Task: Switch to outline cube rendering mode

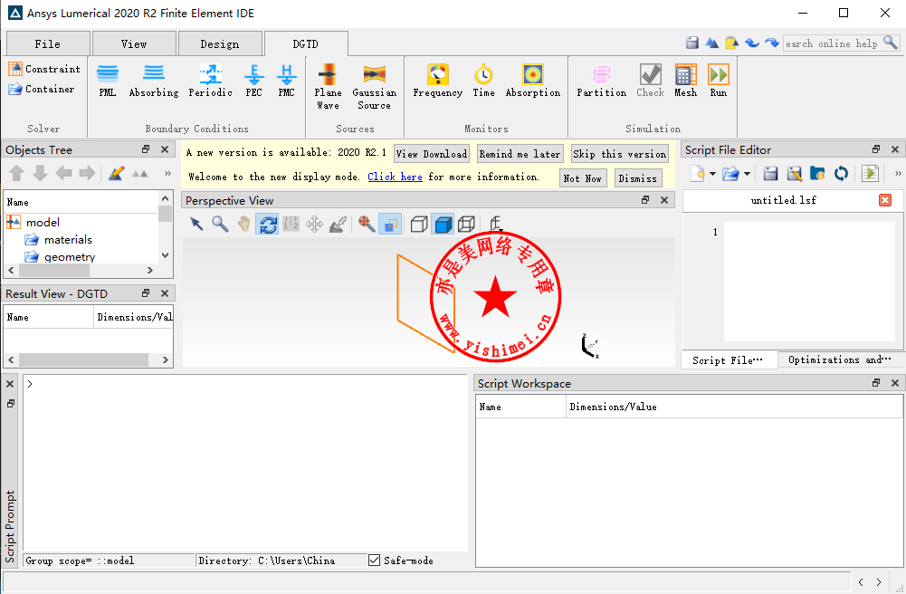Action: pos(419,225)
